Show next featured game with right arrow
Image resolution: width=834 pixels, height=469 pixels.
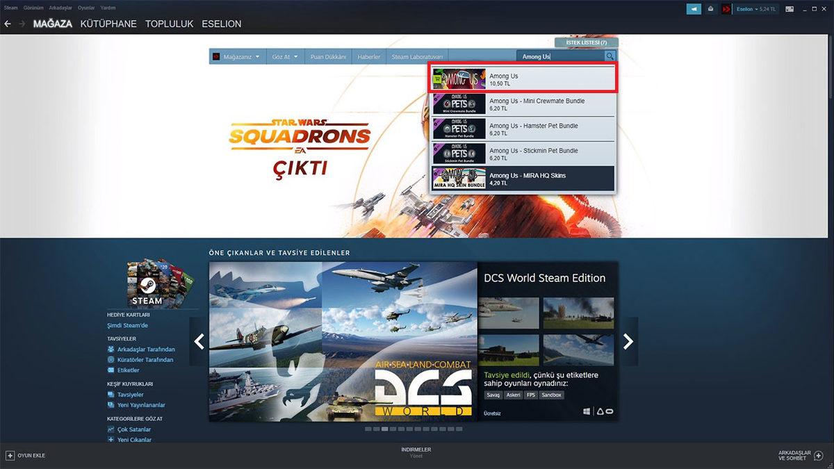click(628, 341)
